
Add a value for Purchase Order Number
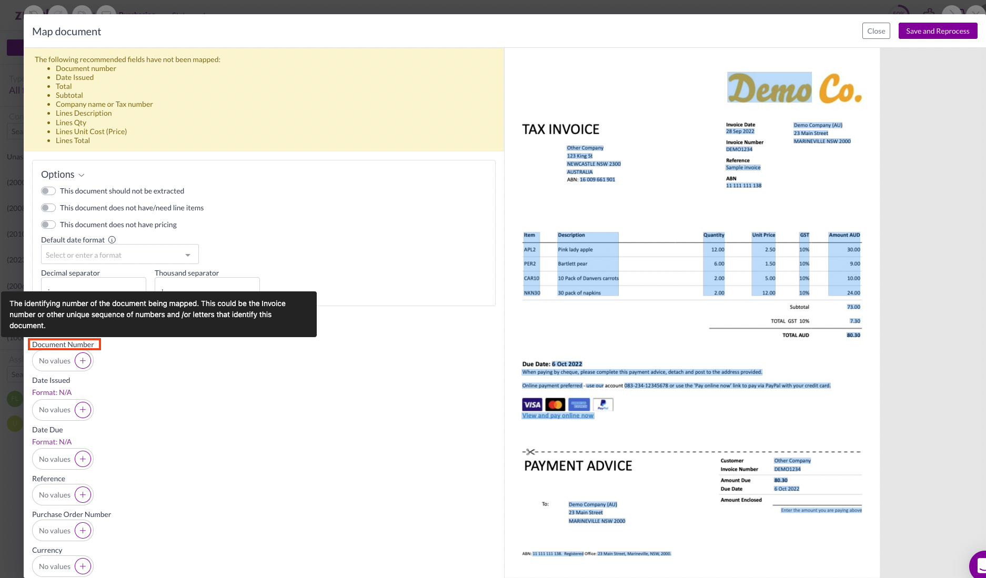click(x=83, y=531)
